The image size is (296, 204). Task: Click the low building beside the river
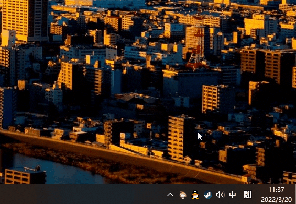coord(25,176)
